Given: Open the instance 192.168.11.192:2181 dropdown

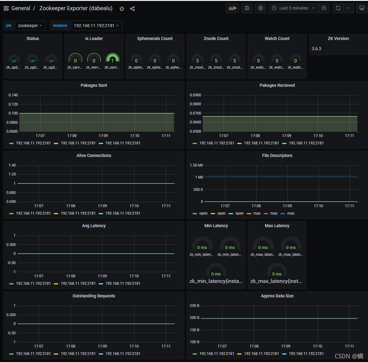Looking at the screenshot, I should [x=96, y=26].
